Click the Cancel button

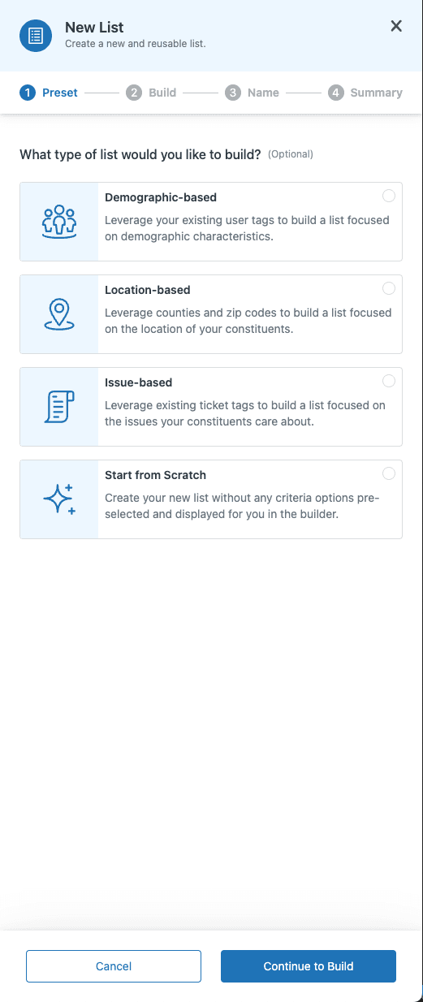click(x=114, y=966)
